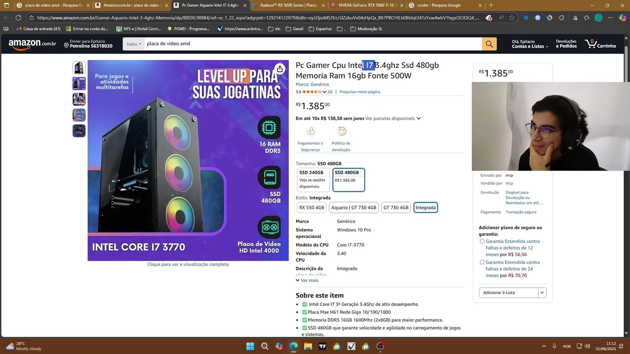
Task: Open the star rating popover chevron
Action: [324, 92]
